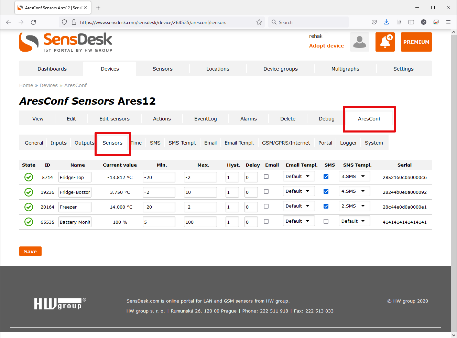Open the 4.SMS template dropdown
The width and height of the screenshot is (457, 338).
tap(354, 191)
